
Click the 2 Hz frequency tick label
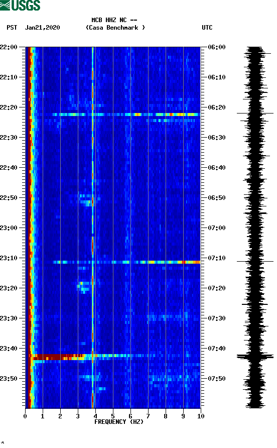click(60, 416)
